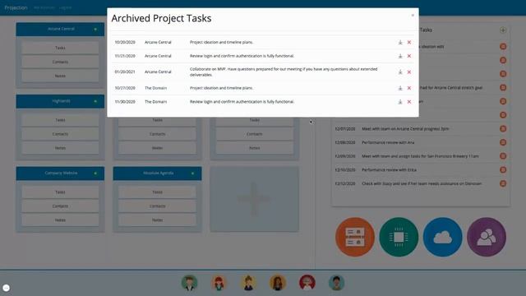
Task: Toggle the green status dot on Arcane Central
Action: click(95, 30)
